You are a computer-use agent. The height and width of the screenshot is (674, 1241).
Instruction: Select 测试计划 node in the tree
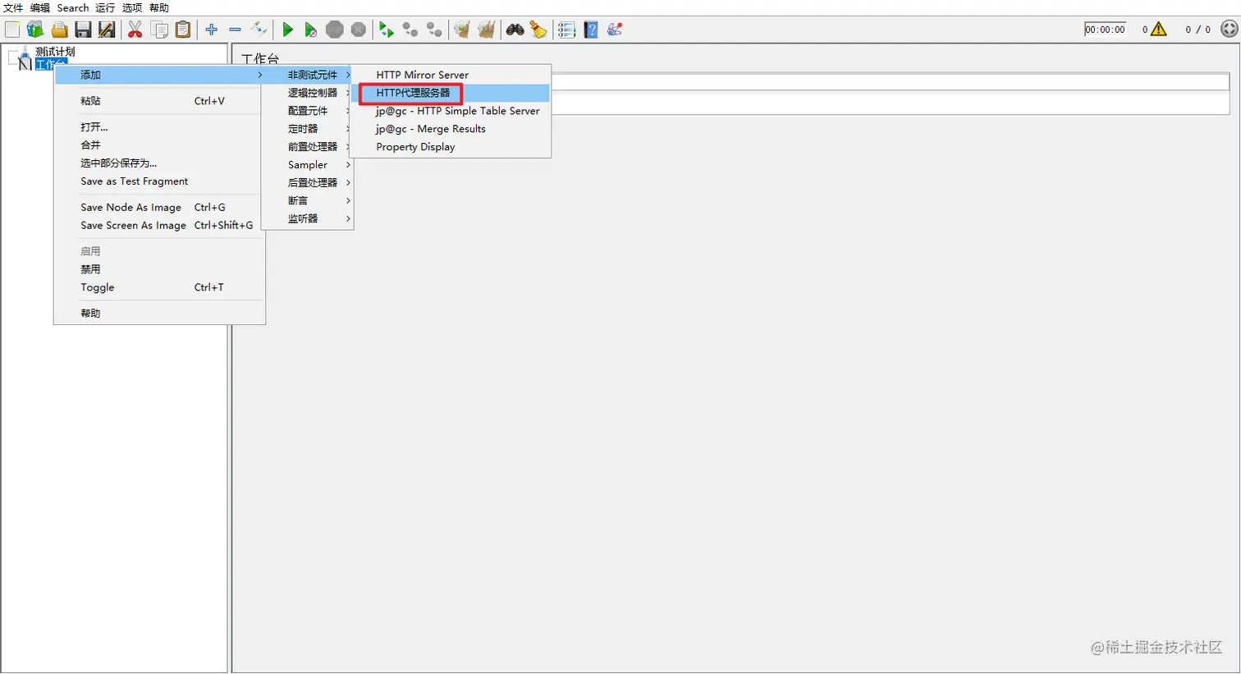(x=55, y=52)
